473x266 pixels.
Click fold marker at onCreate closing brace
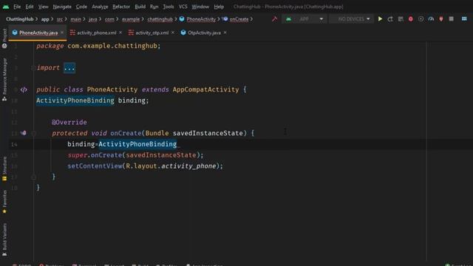(x=34, y=177)
